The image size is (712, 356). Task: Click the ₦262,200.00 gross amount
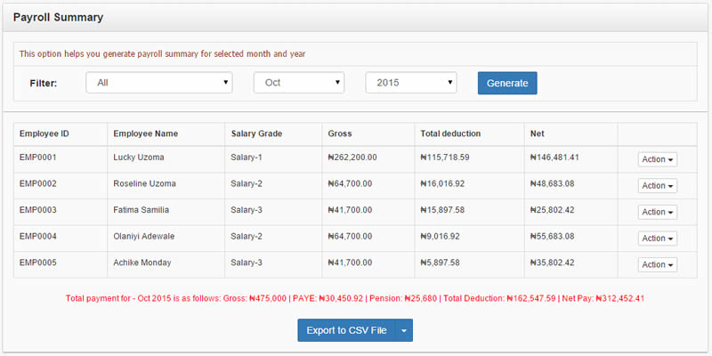pos(352,158)
